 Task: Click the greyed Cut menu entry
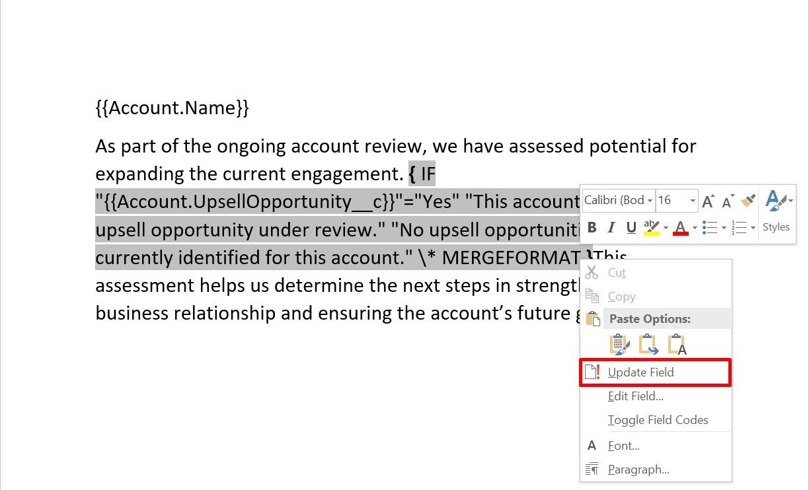click(x=656, y=273)
